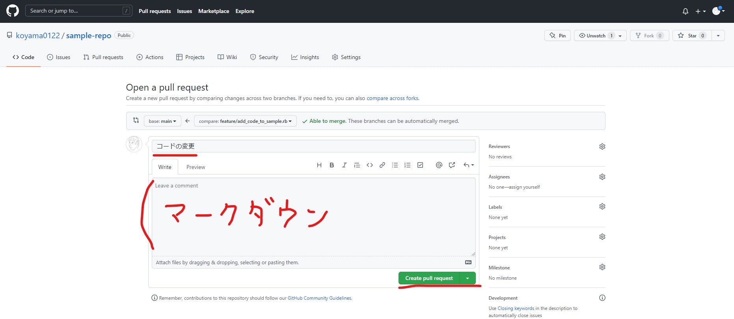734x319 pixels.
Task: Open the Code repository tab
Action: click(23, 57)
